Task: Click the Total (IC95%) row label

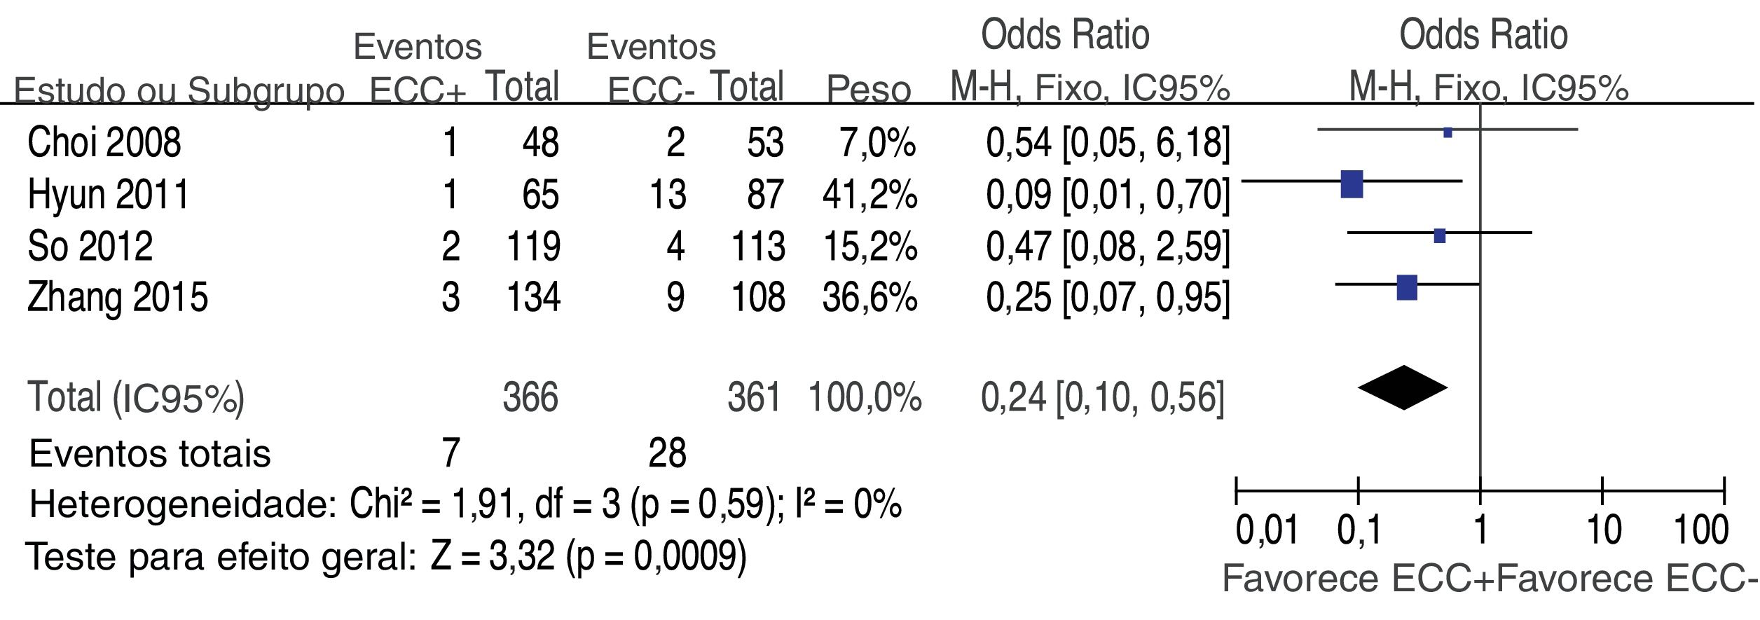Action: pyautogui.click(x=136, y=397)
